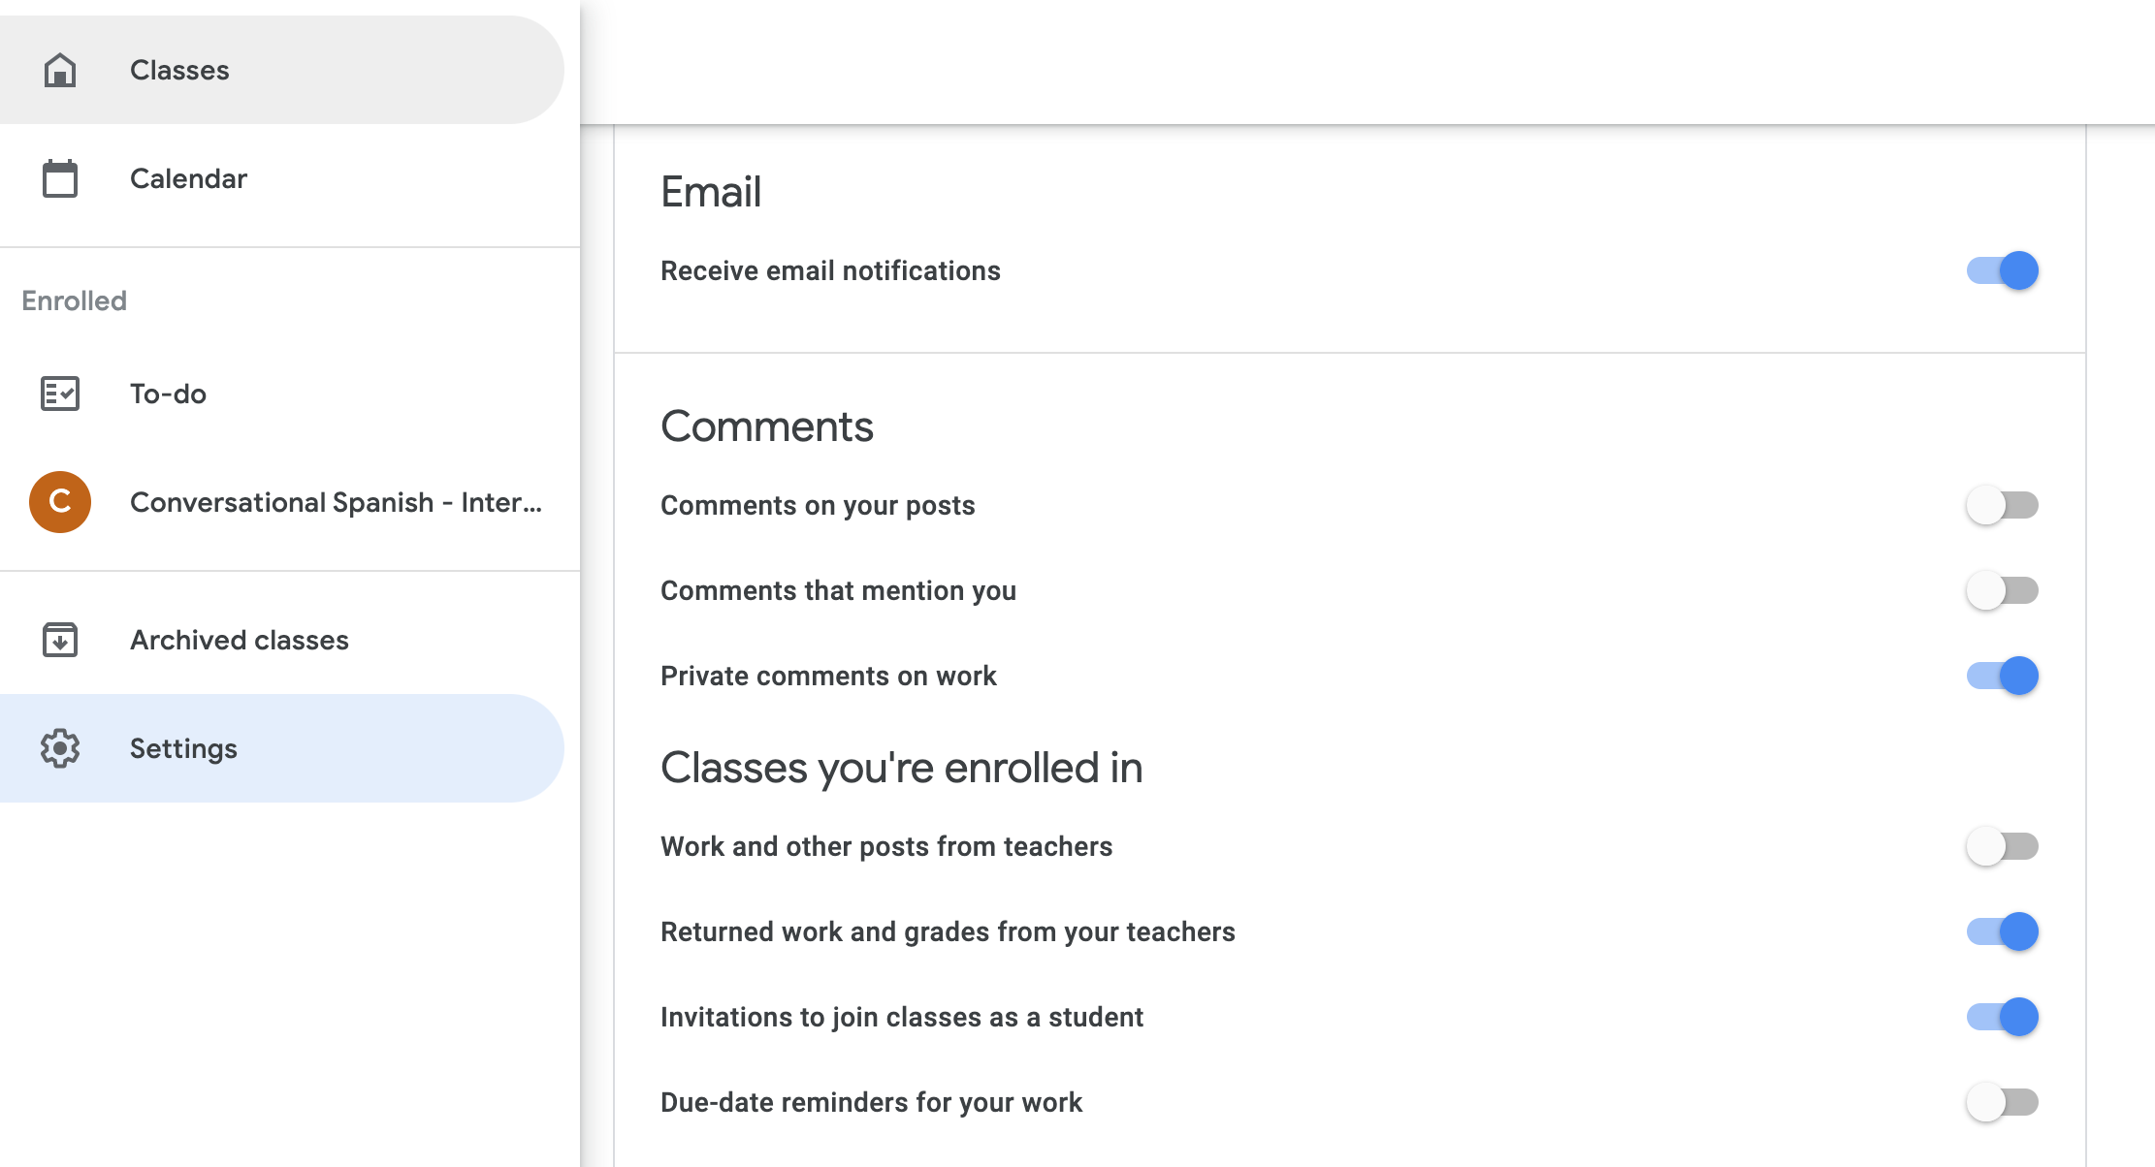Screen dimensions: 2155x1167
Task: Click the Classes home icon
Action: point(60,69)
